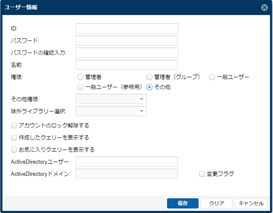Check 作成したクエリーを表示する option

point(14,138)
